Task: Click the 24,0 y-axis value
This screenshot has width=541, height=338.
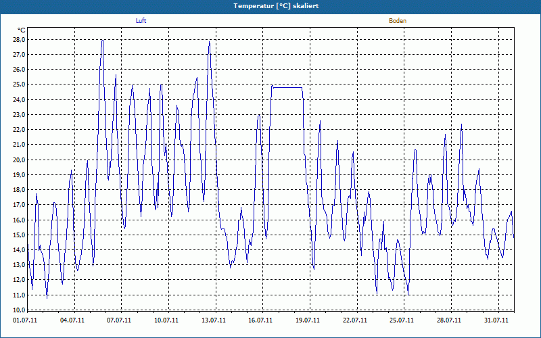Action: coord(19,99)
